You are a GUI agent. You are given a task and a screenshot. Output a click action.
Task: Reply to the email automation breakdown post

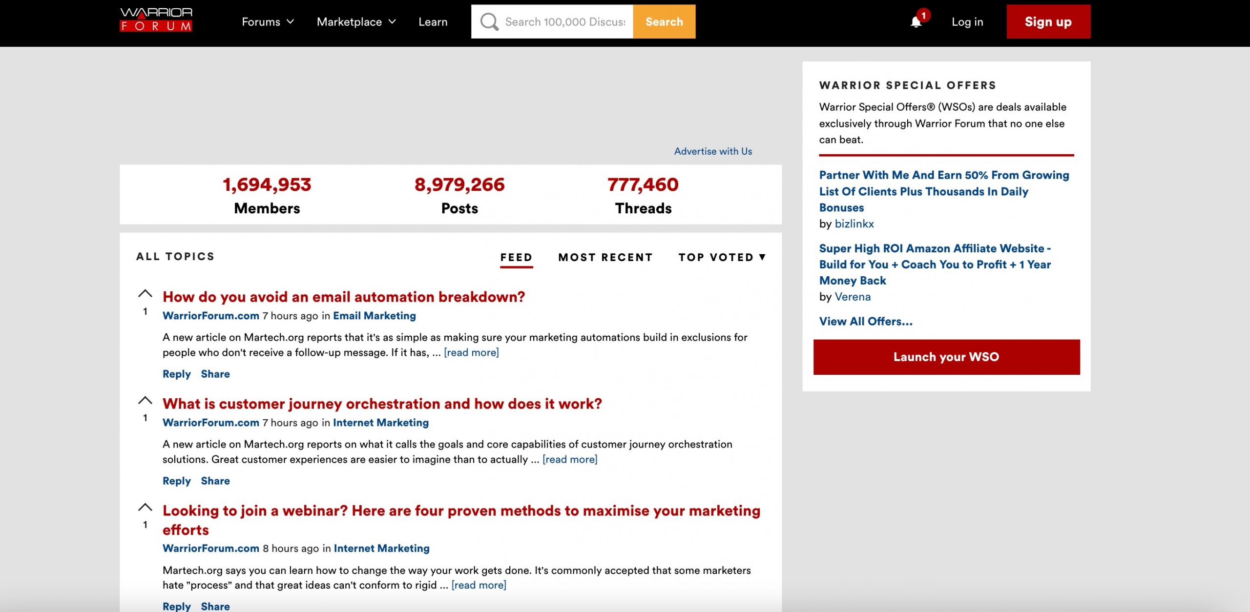pos(177,374)
